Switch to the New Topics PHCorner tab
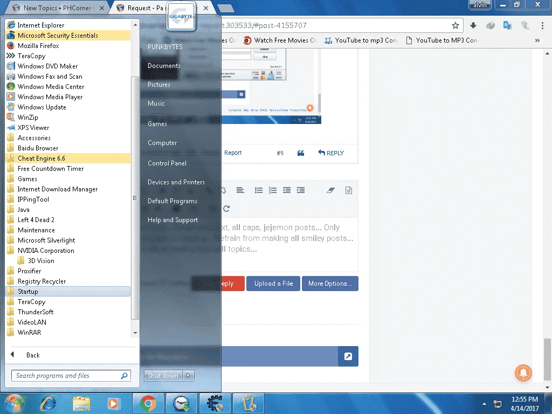 [57, 8]
